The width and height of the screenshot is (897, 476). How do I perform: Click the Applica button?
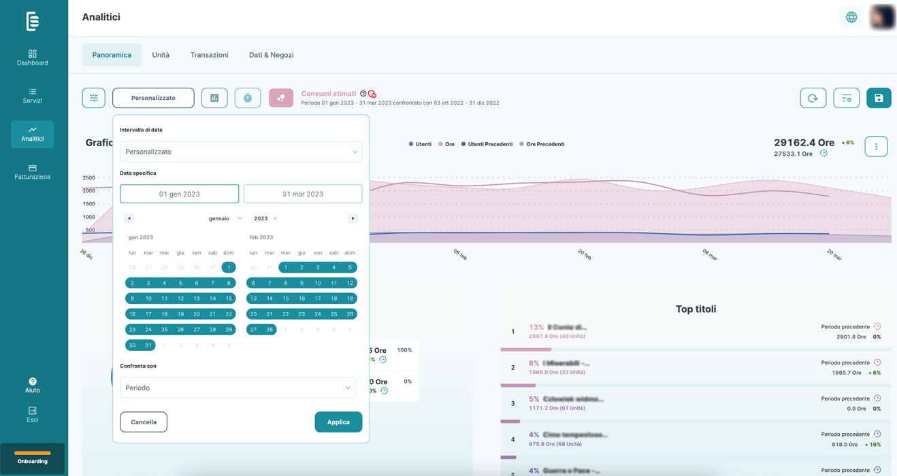point(338,422)
